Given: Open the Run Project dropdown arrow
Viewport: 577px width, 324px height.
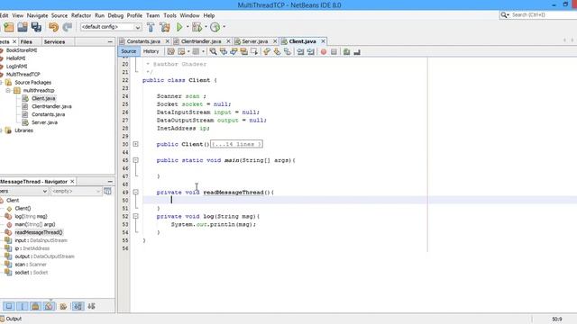Looking at the screenshot, I should click(188, 27).
